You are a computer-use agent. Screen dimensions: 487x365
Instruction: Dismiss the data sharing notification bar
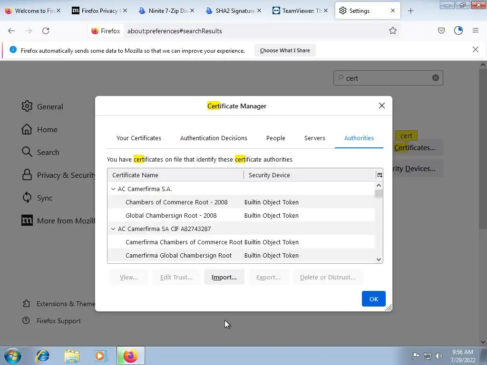pyautogui.click(x=476, y=49)
